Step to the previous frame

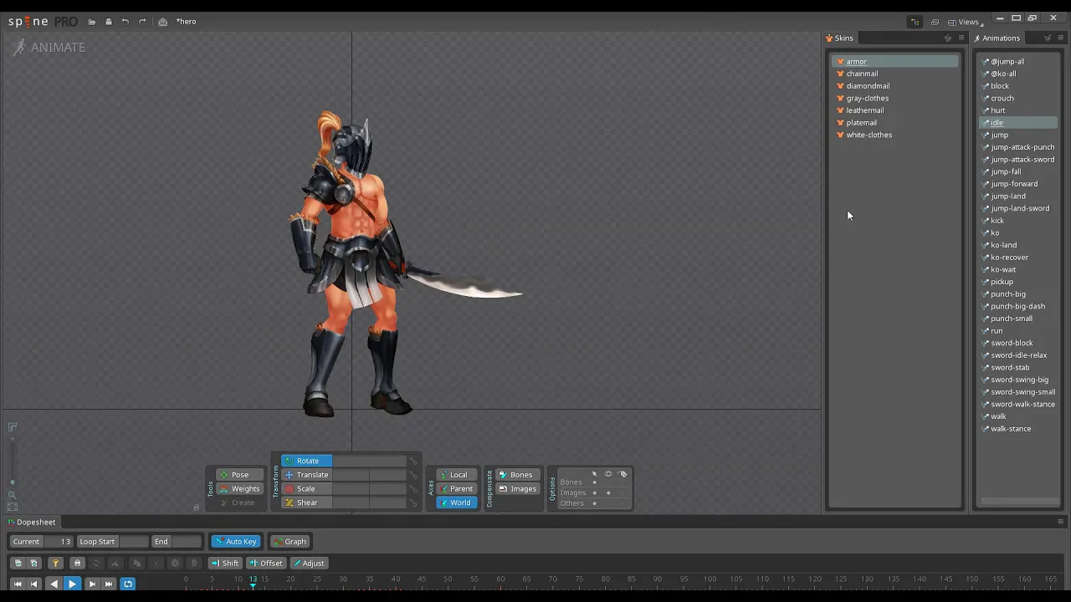point(34,584)
